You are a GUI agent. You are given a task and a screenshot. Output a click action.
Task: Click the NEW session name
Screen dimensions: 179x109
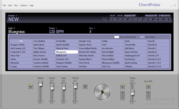(13, 19)
